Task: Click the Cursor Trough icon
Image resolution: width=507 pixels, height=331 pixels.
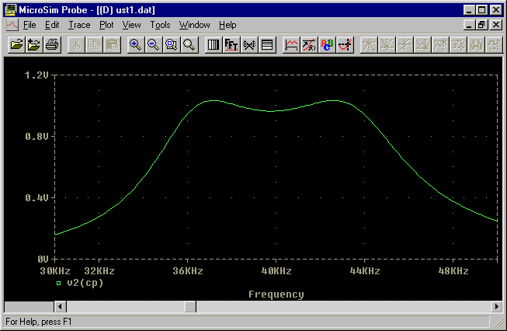Action: pyautogui.click(x=387, y=44)
